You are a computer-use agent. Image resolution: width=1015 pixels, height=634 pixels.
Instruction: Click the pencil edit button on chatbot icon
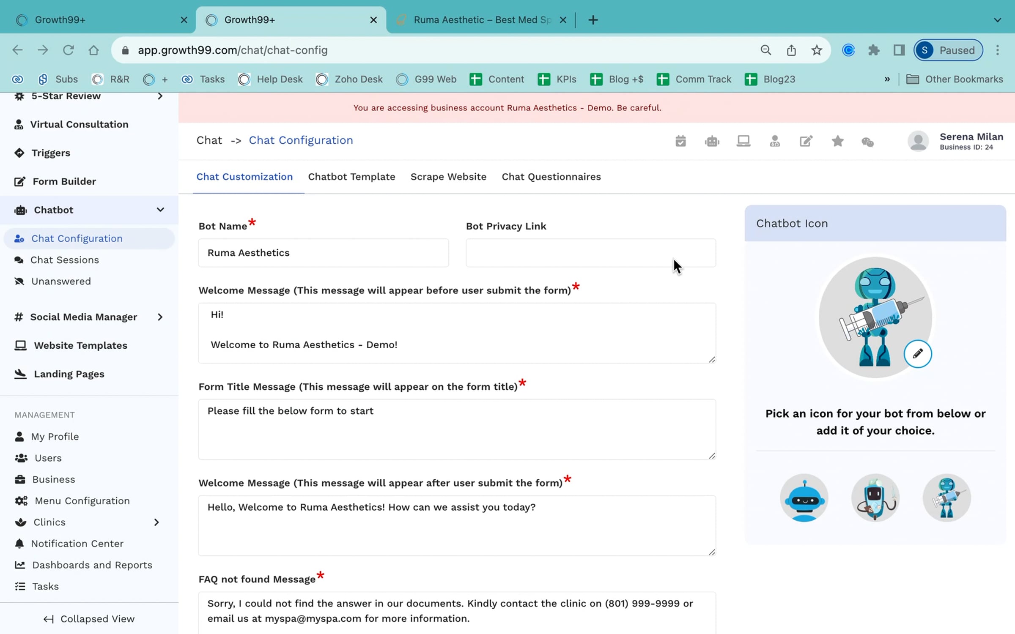917,354
